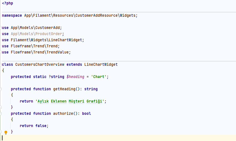Click the ?string type of $heading
This screenshot has height=141, width=236.
[56, 77]
